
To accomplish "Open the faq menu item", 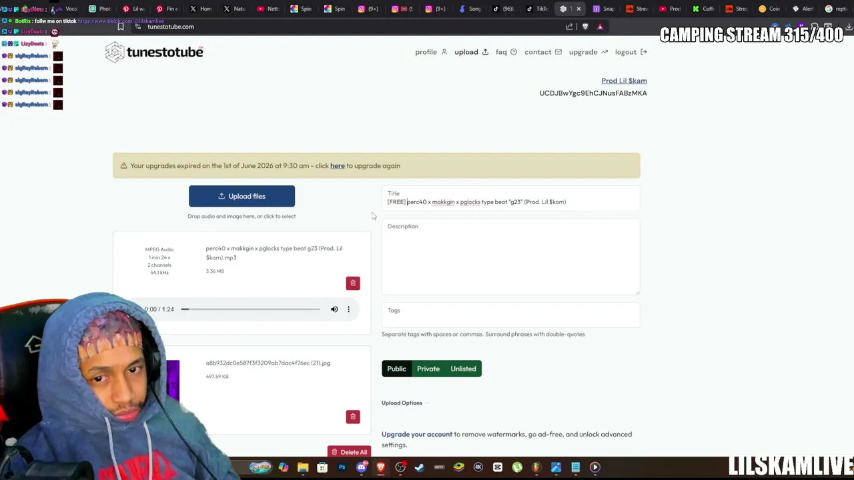I will 506,52.
